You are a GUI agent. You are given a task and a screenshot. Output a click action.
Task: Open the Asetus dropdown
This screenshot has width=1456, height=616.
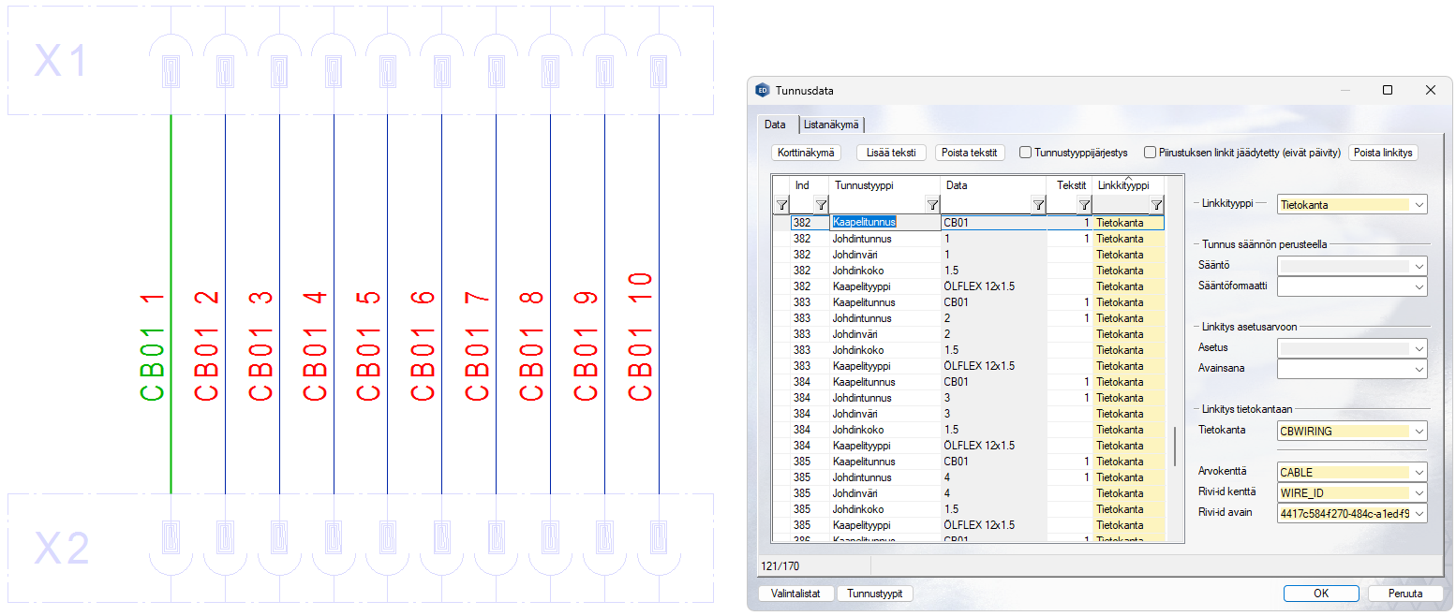click(x=1420, y=348)
